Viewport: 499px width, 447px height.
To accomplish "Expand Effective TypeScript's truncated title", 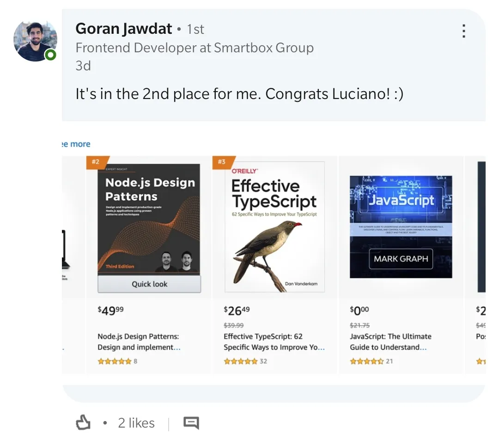I will coord(274,341).
